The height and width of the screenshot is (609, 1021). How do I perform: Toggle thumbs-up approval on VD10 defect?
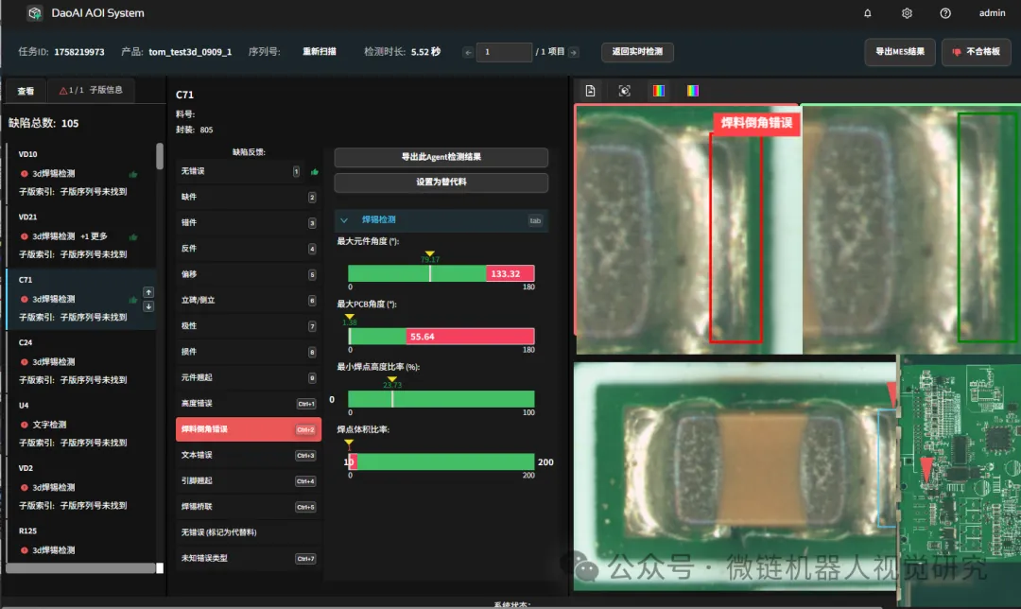[133, 174]
